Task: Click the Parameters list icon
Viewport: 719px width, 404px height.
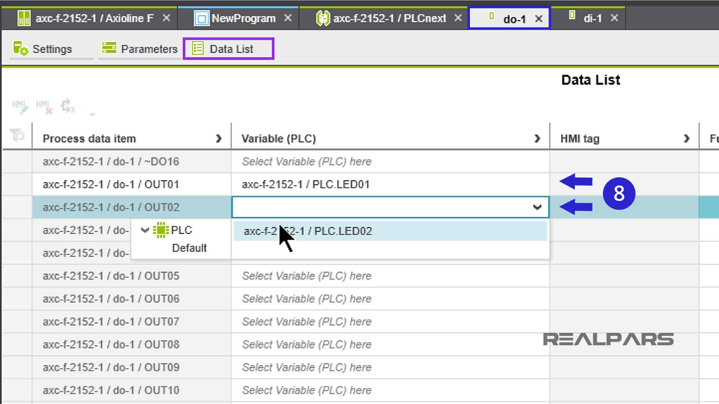Action: pos(109,48)
